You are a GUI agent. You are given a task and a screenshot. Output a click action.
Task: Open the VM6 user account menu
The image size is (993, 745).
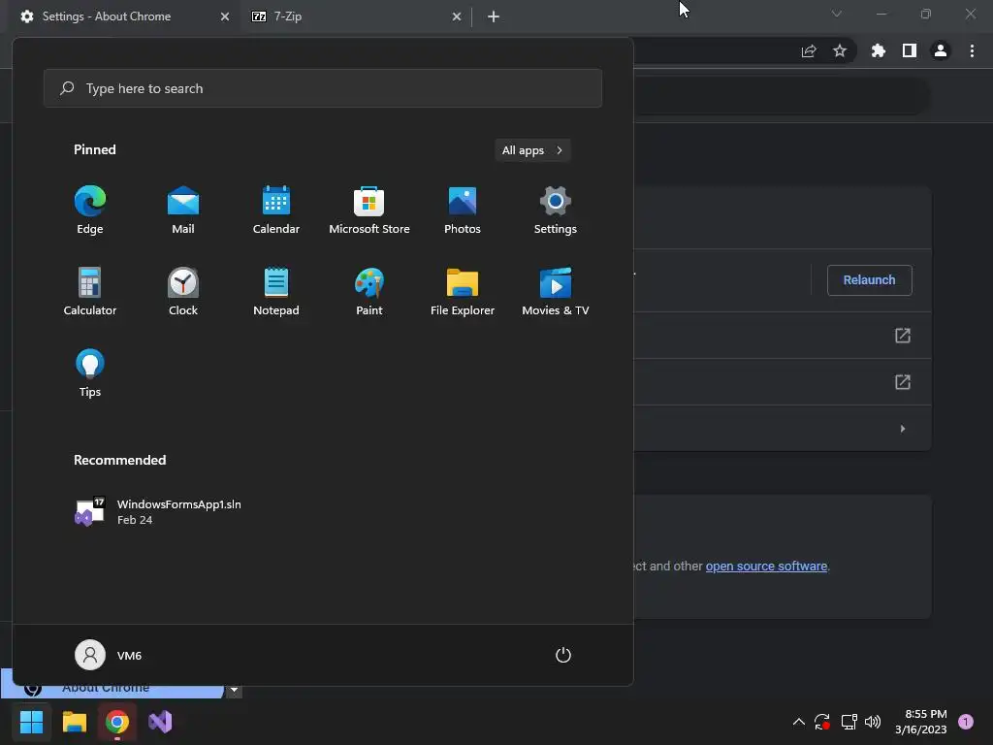pos(109,655)
